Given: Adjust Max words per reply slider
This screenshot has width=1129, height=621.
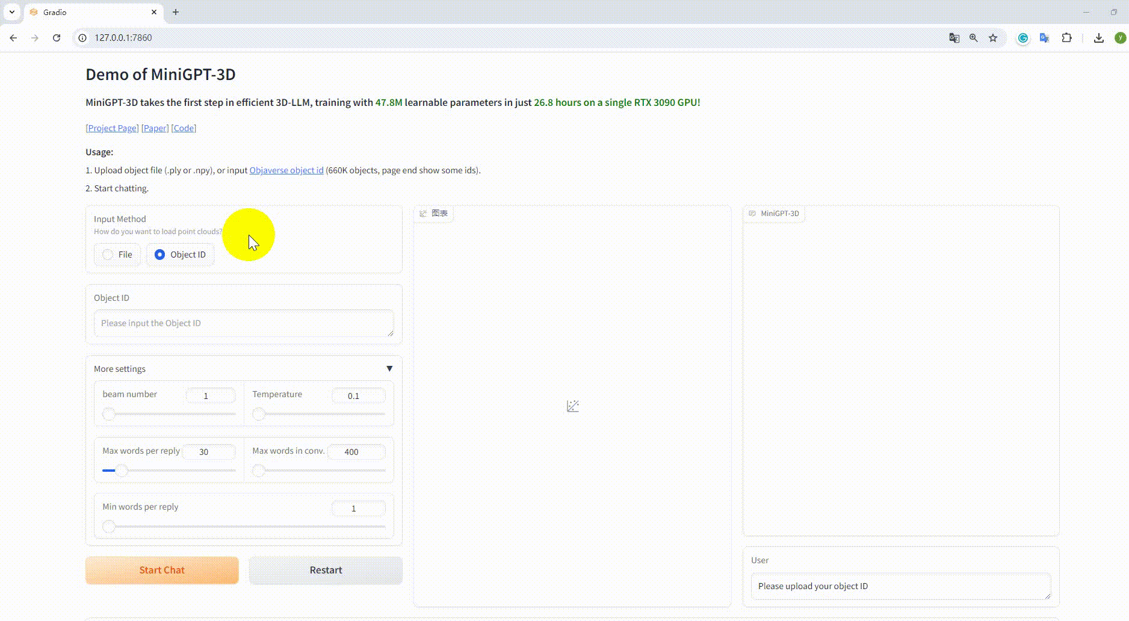Looking at the screenshot, I should [x=169, y=471].
